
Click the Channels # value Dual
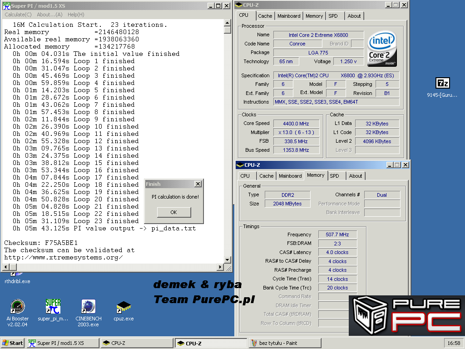click(381, 195)
